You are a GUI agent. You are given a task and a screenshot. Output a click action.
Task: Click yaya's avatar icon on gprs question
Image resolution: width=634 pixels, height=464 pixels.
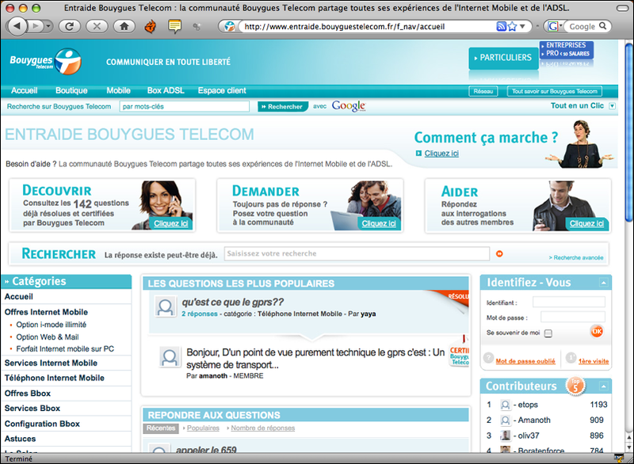(166, 307)
